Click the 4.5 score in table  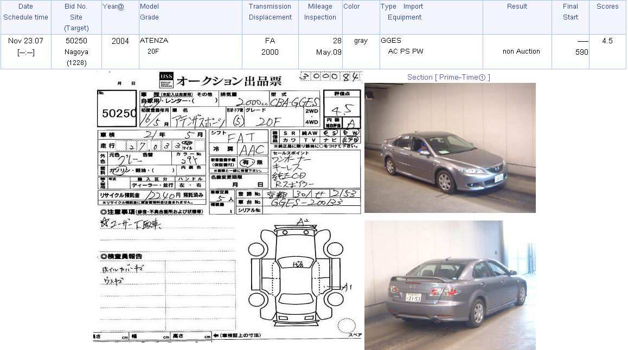click(607, 41)
